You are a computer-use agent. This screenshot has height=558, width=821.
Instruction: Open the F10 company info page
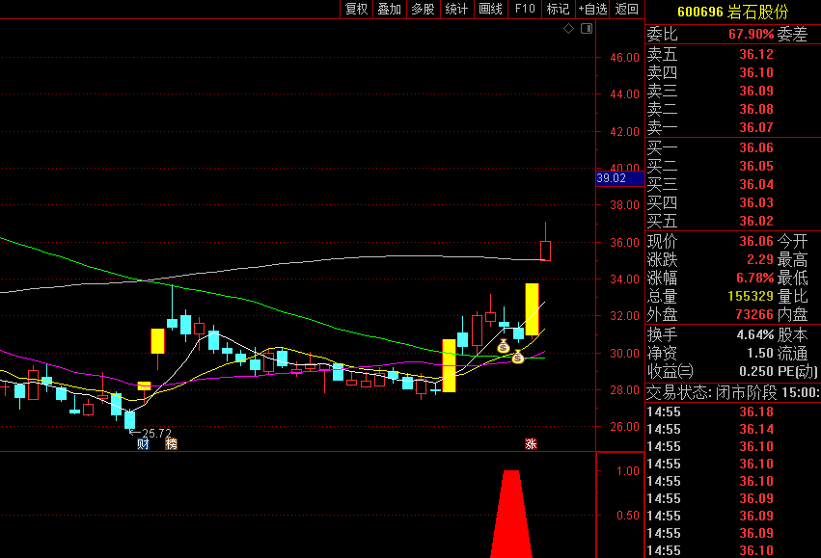tap(524, 10)
